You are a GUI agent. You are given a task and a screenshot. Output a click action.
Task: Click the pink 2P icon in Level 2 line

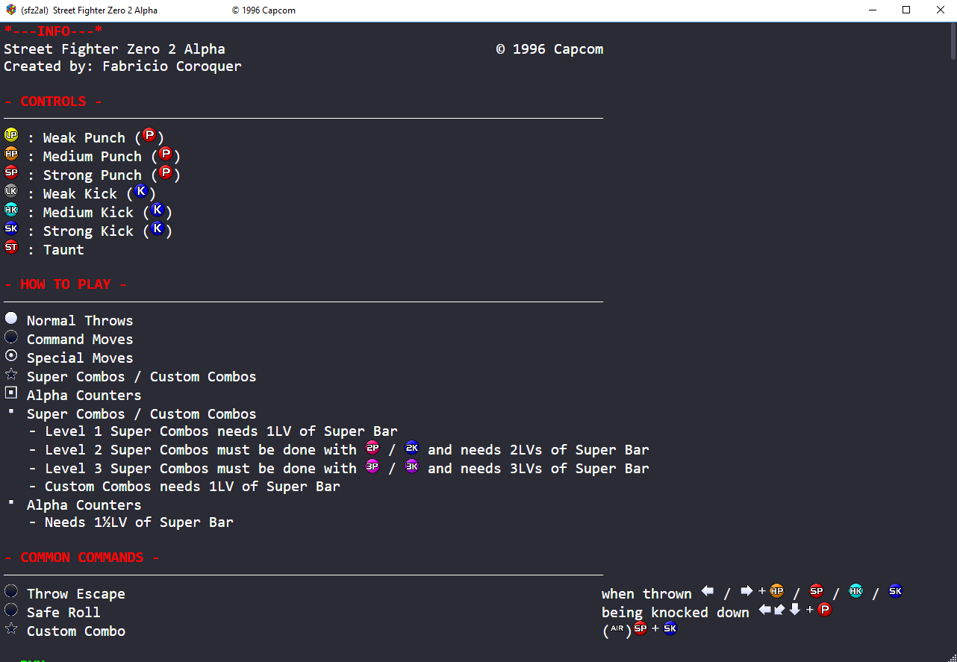372,448
